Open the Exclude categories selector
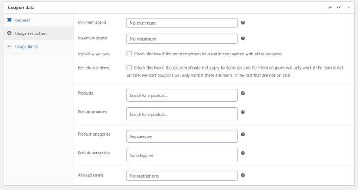 coord(182,155)
